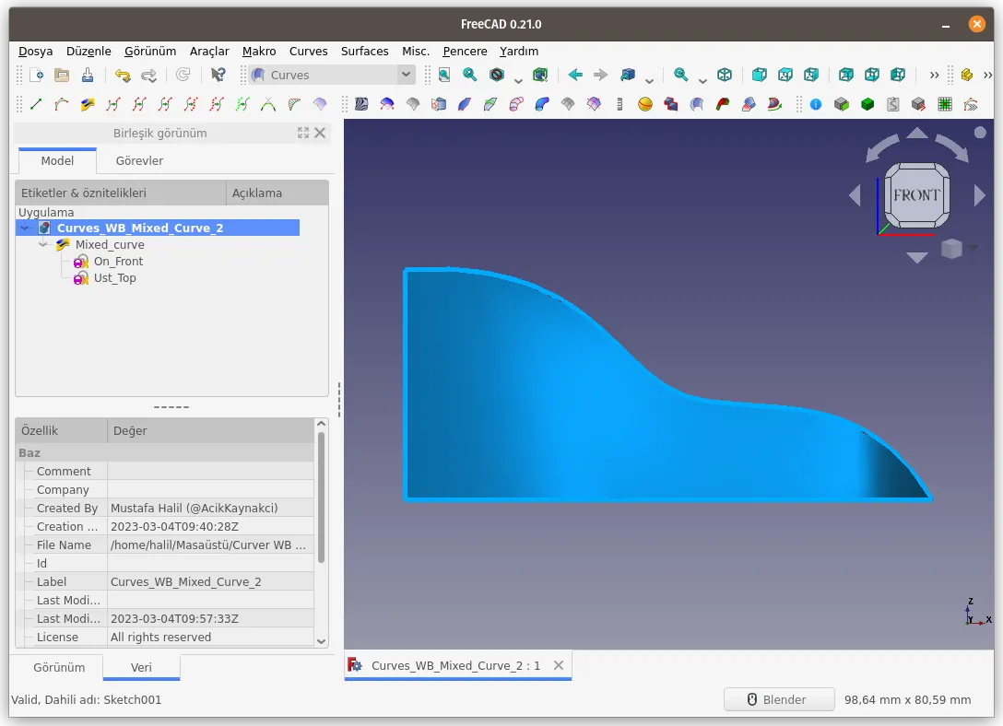Create a new document with the toolbar icon
Viewport: 1003px width, 726px height.
pos(37,75)
